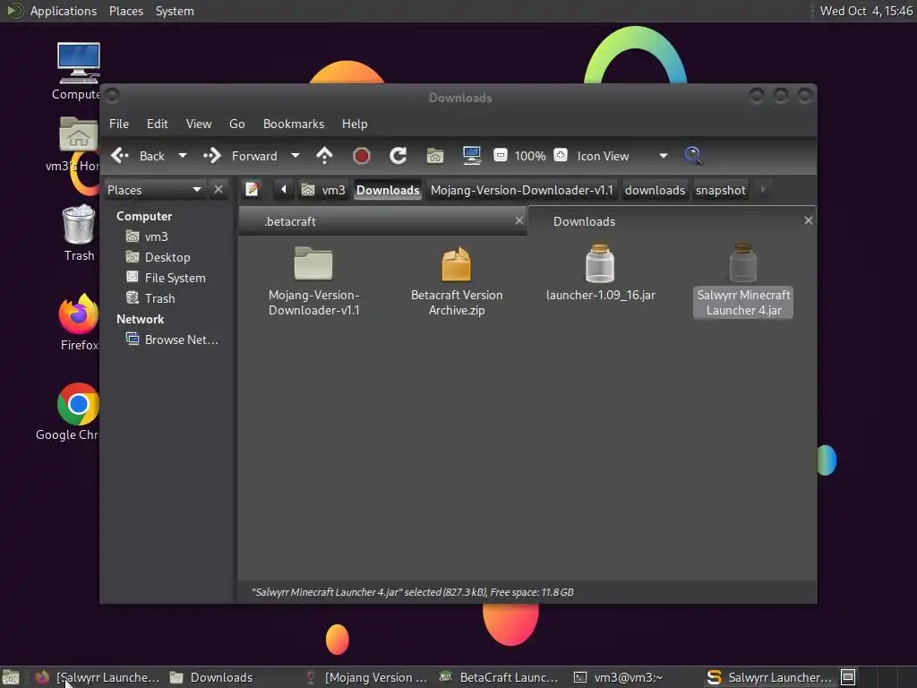This screenshot has width=917, height=688.
Task: Close the Downloads tab
Action: (x=809, y=220)
